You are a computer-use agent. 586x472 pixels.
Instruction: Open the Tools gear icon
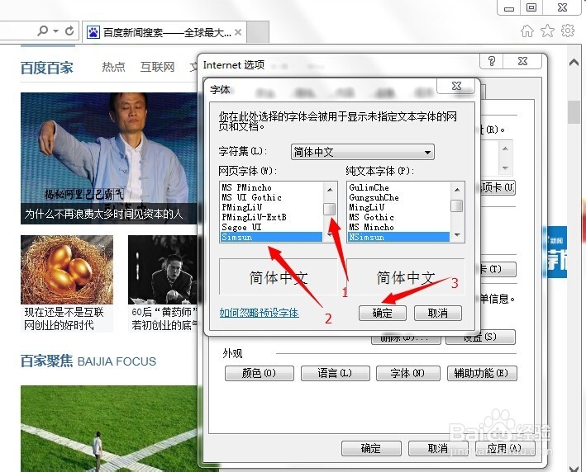[568, 31]
